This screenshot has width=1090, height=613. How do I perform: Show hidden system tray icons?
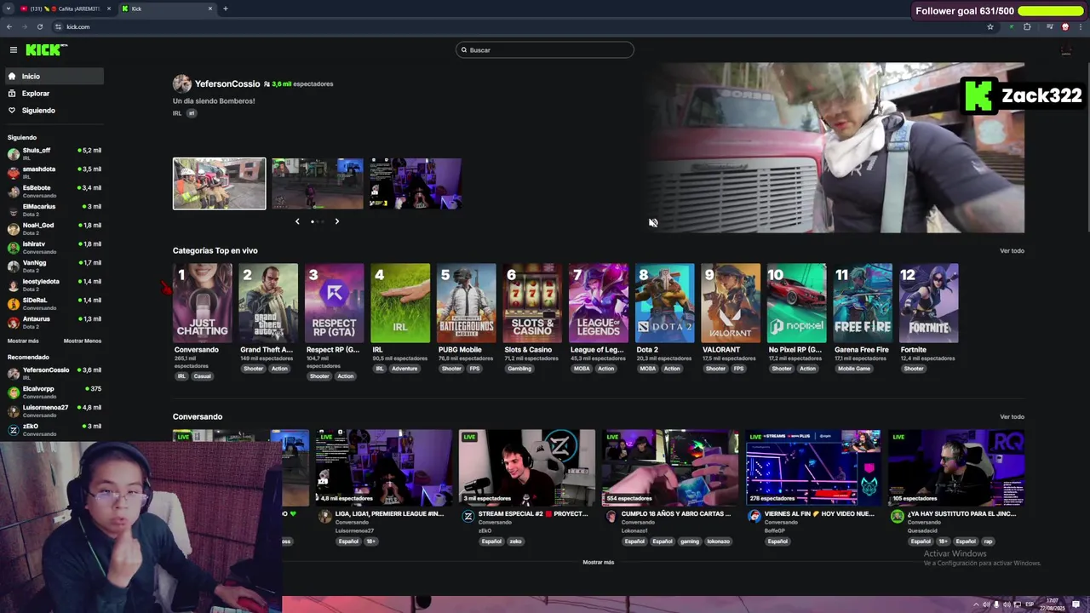click(977, 604)
